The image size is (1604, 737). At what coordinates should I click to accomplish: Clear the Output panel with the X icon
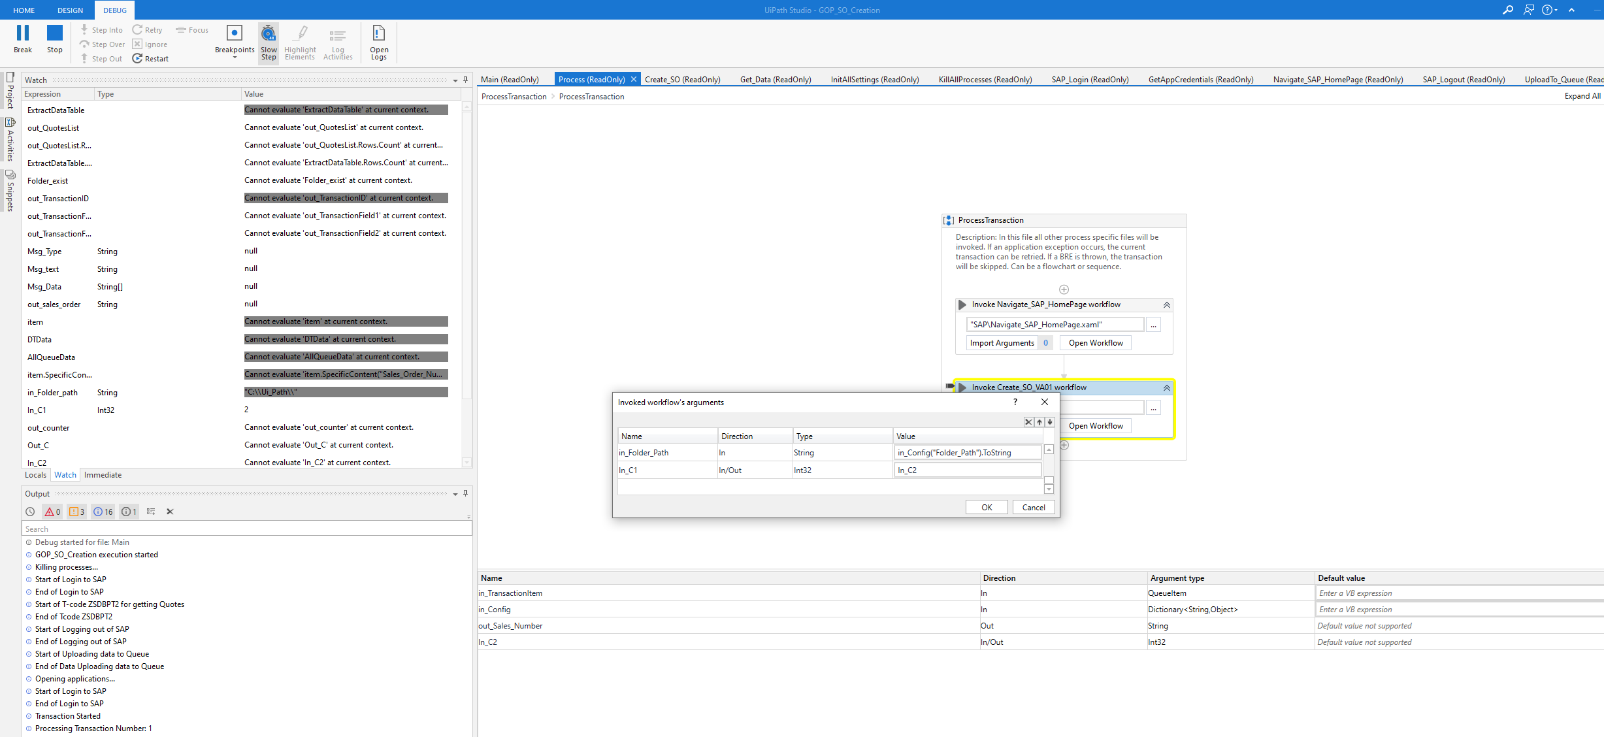point(170,512)
